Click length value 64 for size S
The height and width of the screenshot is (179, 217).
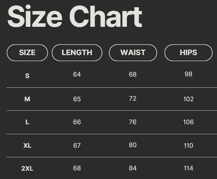click(x=77, y=74)
